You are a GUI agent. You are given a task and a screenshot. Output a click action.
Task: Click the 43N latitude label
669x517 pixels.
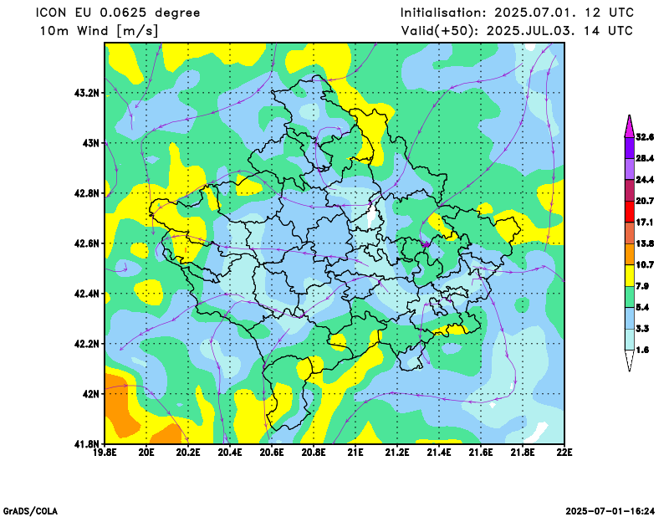coord(90,142)
